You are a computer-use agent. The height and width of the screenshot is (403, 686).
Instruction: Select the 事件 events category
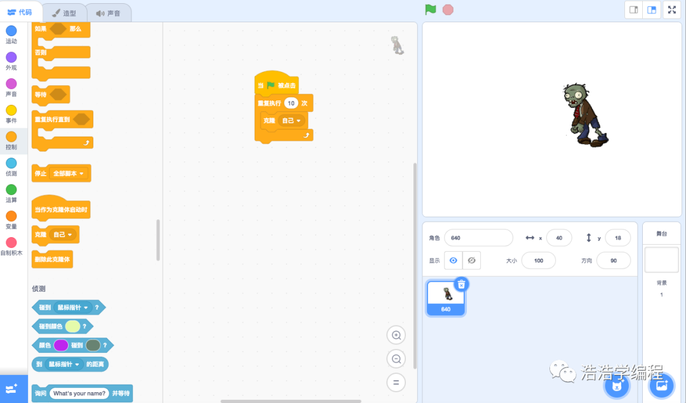pyautogui.click(x=11, y=114)
